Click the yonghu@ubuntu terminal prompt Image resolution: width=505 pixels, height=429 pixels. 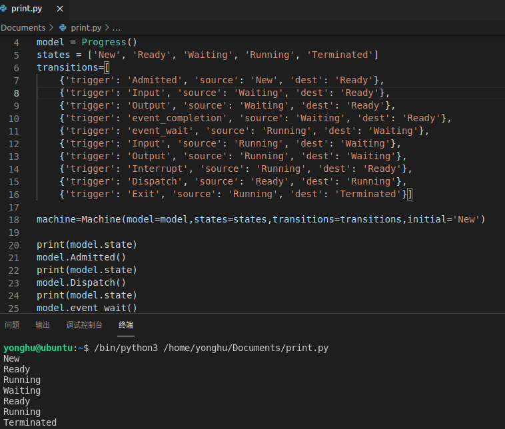pos(40,348)
